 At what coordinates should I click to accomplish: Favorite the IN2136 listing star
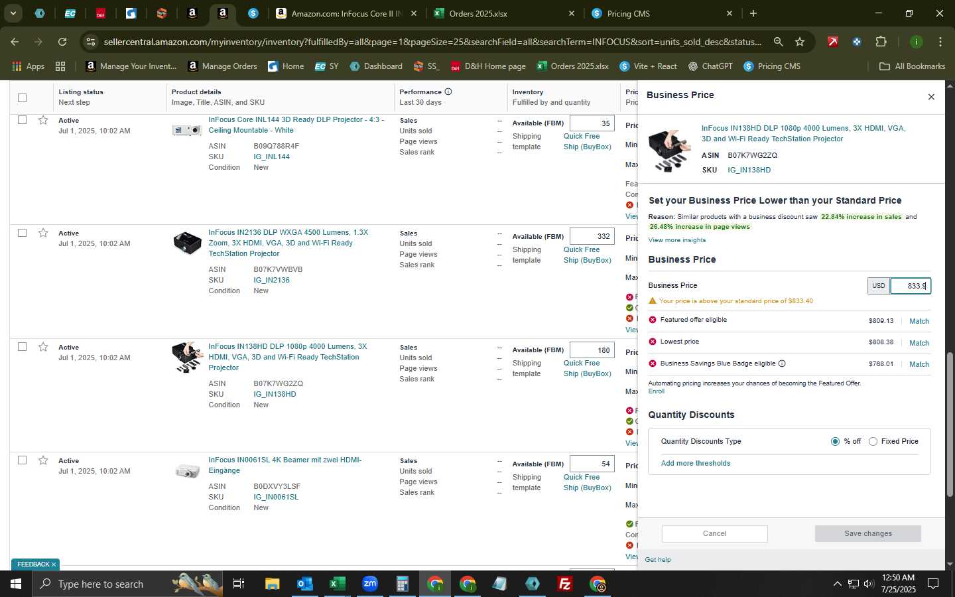pos(43,233)
